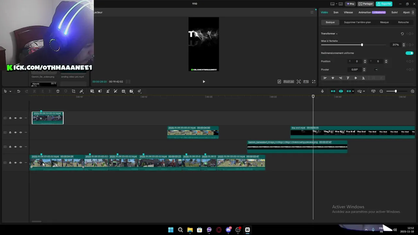
Task: Delete the selected clip with trash icon
Action: click(x=58, y=91)
